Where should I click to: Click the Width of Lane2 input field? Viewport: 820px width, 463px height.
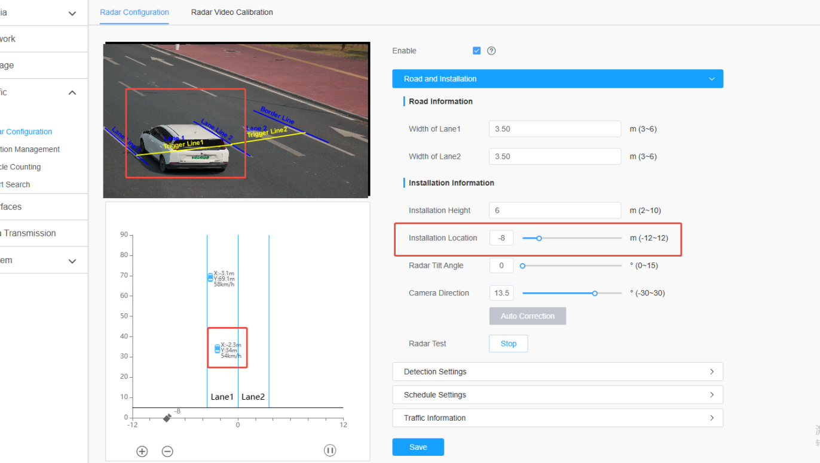pyautogui.click(x=555, y=156)
